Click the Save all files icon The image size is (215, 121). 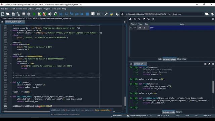(18, 14)
